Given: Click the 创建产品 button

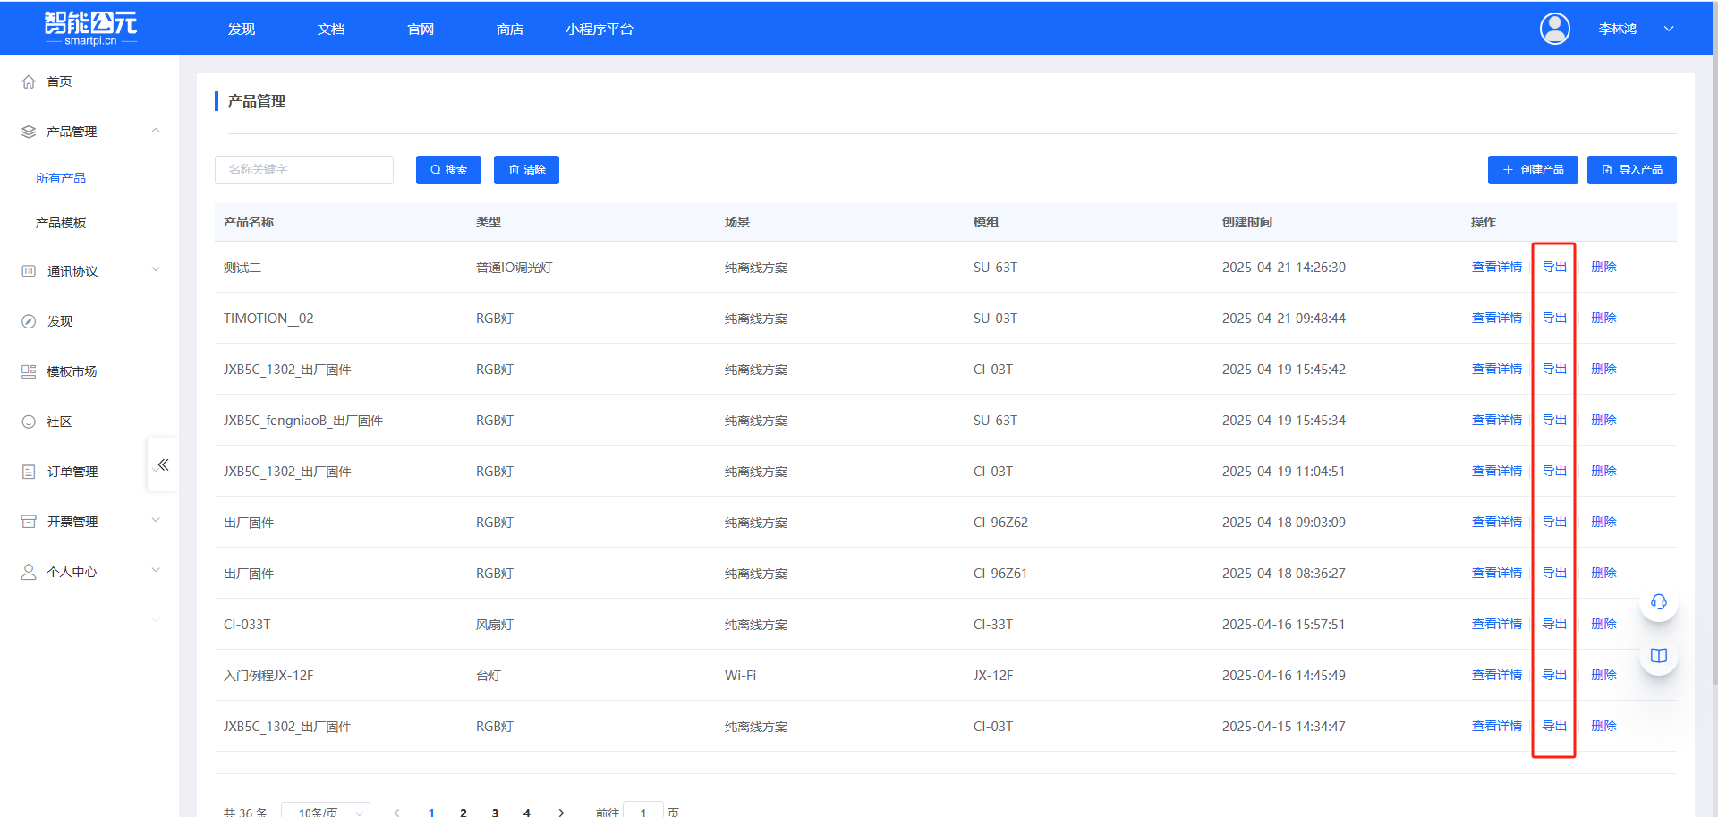Looking at the screenshot, I should [1532, 170].
